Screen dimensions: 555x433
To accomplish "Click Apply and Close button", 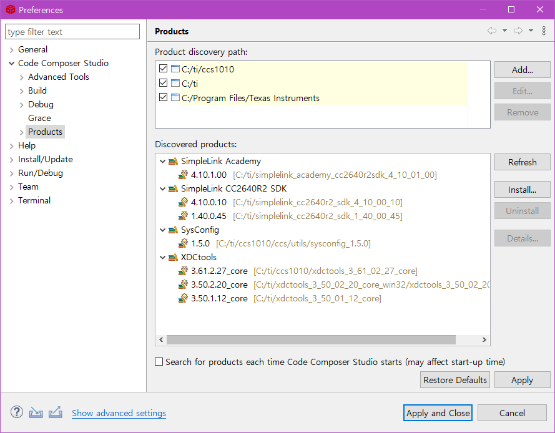I will click(x=438, y=413).
